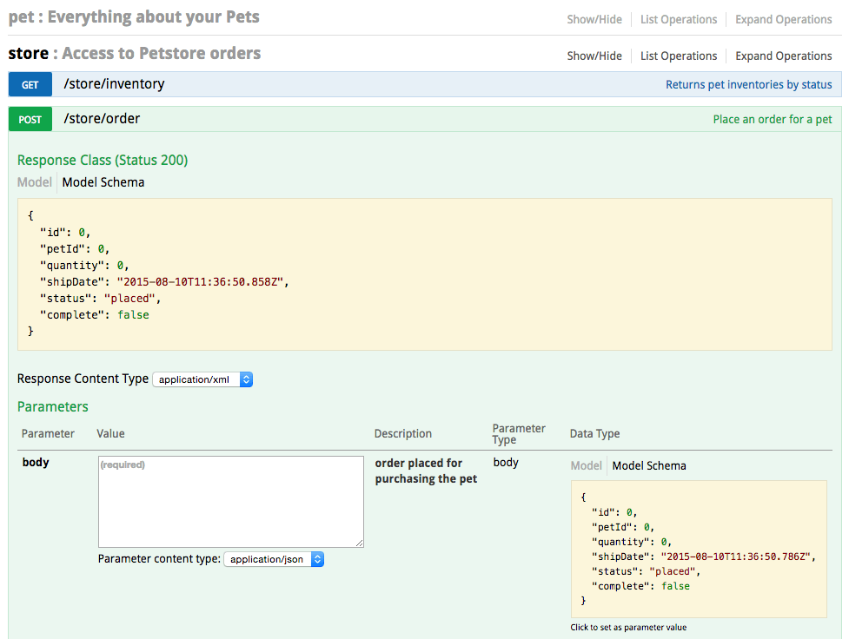
Task: Click Expand Operations for the pet section
Action: 782,19
